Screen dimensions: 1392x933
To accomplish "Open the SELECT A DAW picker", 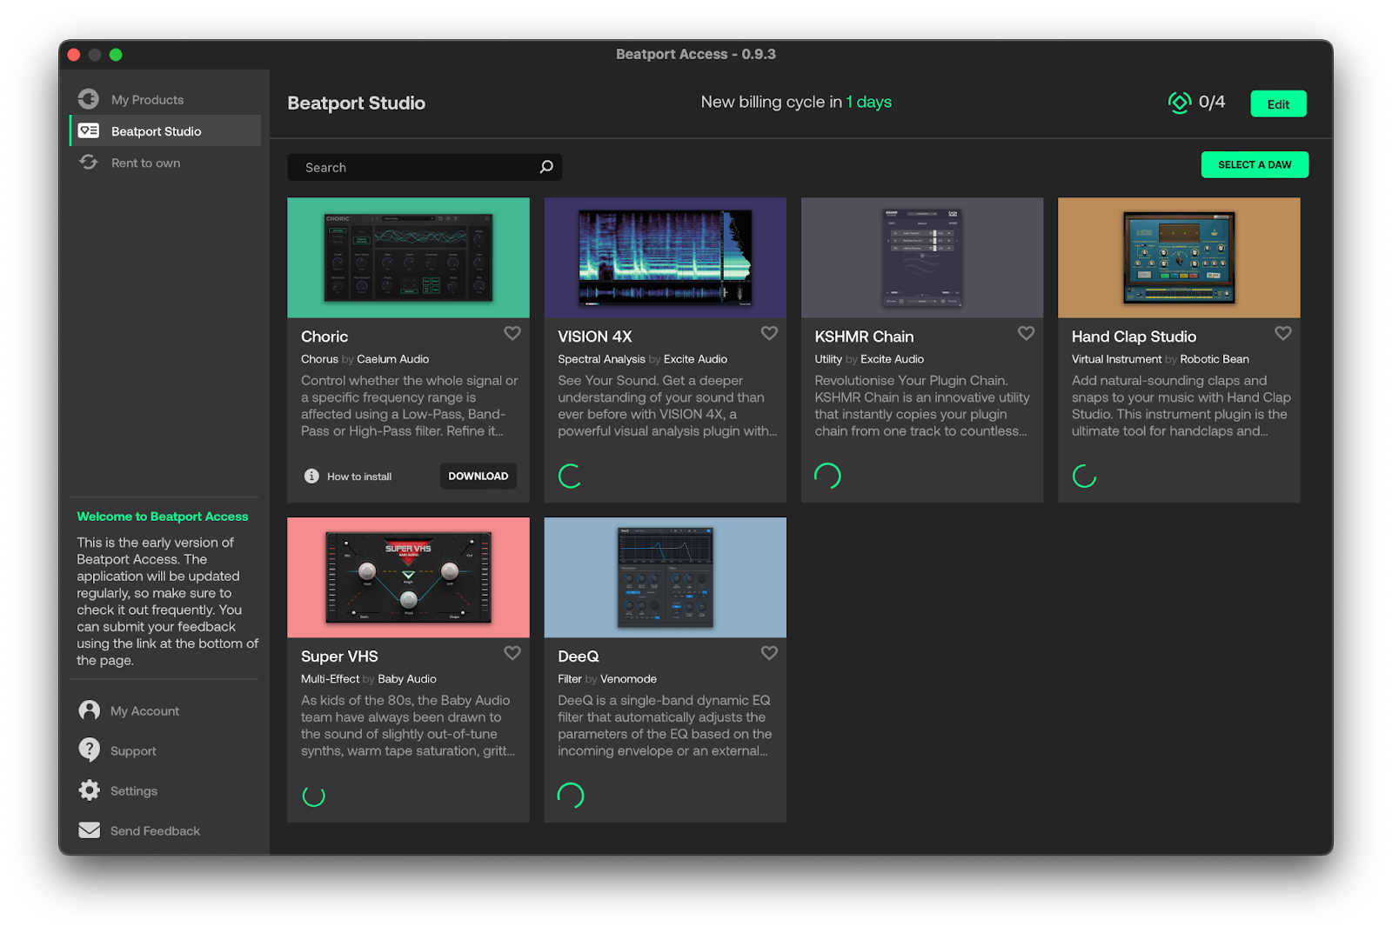I will [x=1255, y=164].
